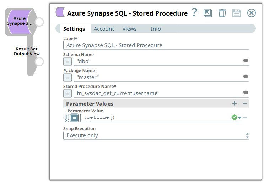Open Stored Procedure Name suggestions bubble
Viewport: 264px width, 183px height.
point(246,93)
